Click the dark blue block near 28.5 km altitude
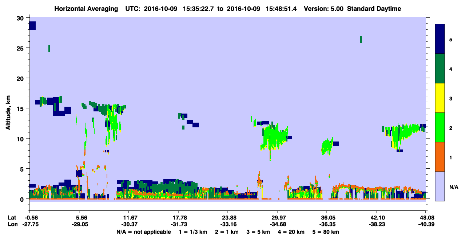This screenshot has width=473, height=242. [32, 26]
